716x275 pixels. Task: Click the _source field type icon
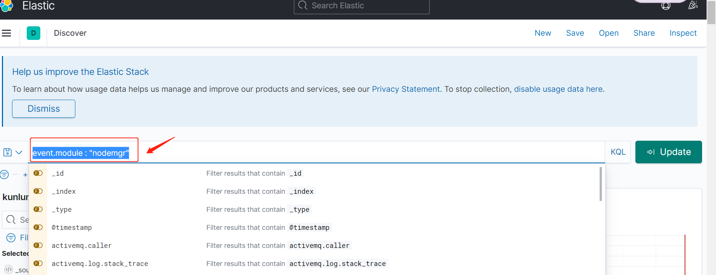[x=9, y=269]
